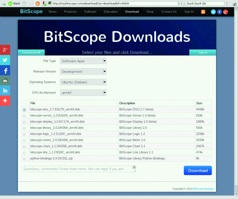Uncheck the bitscope-dso_2.7.EA17H_armhf.deb checkbox

pyautogui.click(x=25, y=110)
